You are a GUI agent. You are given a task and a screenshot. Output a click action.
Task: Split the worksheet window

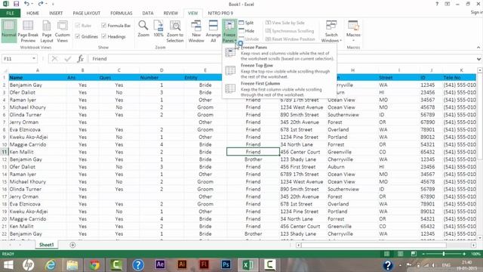pyautogui.click(x=246, y=23)
